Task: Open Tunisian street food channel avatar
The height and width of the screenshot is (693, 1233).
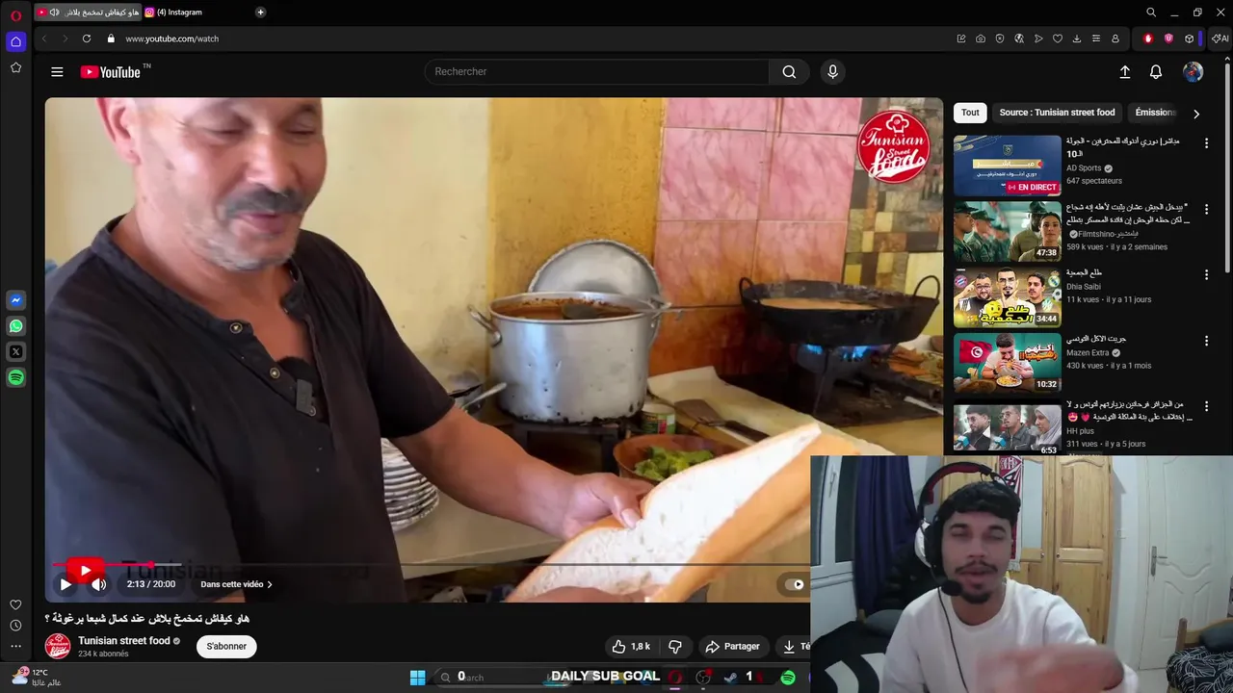Action: (x=58, y=646)
